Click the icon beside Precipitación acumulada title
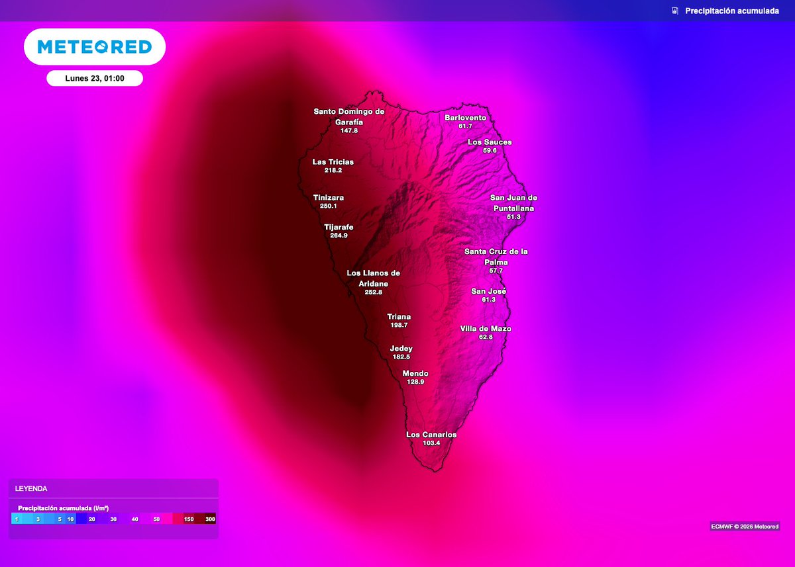 (x=674, y=11)
